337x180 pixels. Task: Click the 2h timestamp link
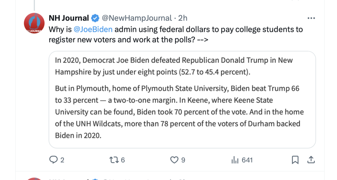(183, 18)
